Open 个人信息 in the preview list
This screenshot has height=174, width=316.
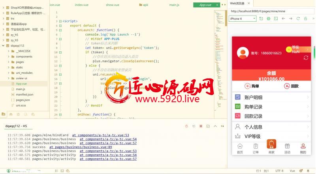271,127
